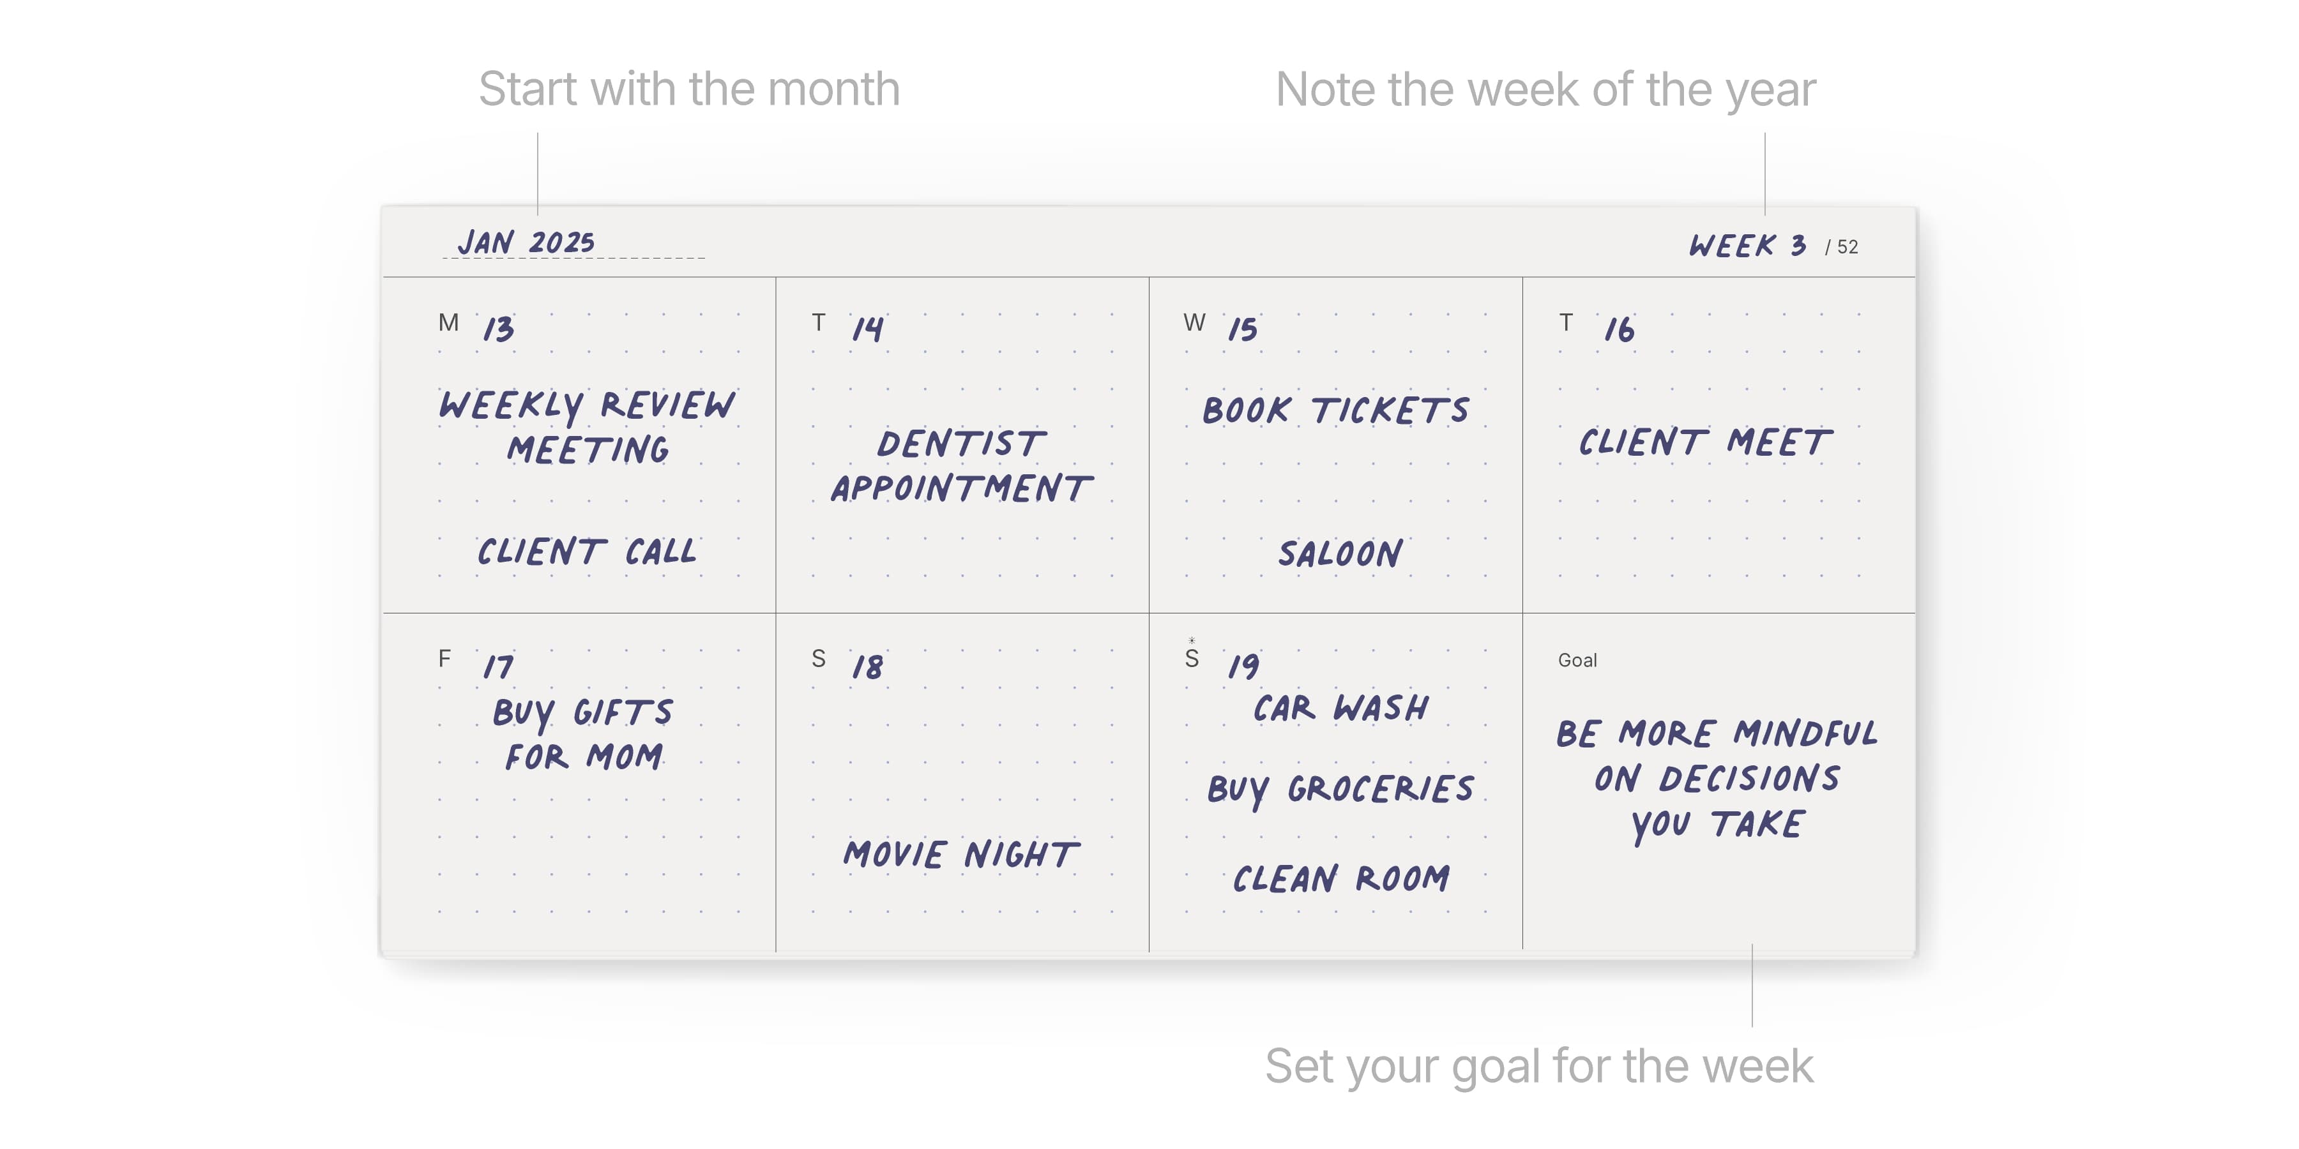Click the weekly goal handwritten text
Screen dimensions: 2299x1149
pyautogui.click(x=1716, y=779)
